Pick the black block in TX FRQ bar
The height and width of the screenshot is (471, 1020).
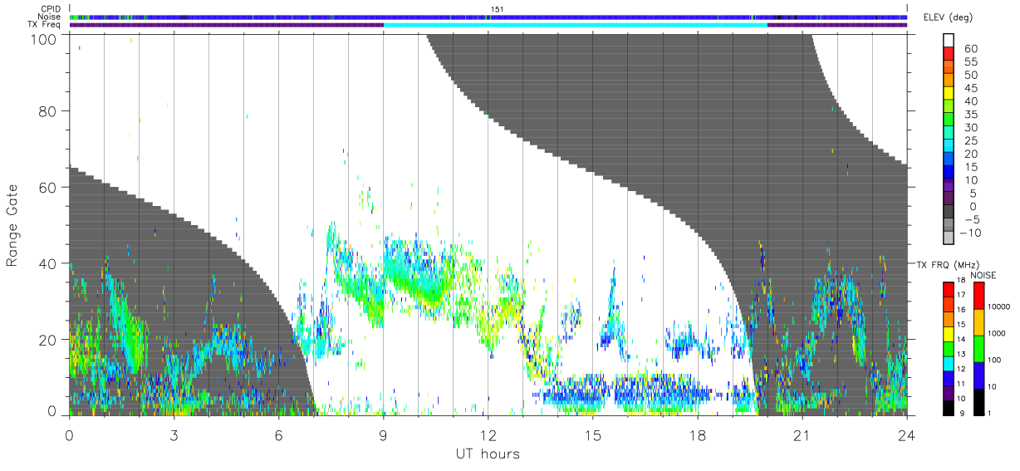(949, 407)
